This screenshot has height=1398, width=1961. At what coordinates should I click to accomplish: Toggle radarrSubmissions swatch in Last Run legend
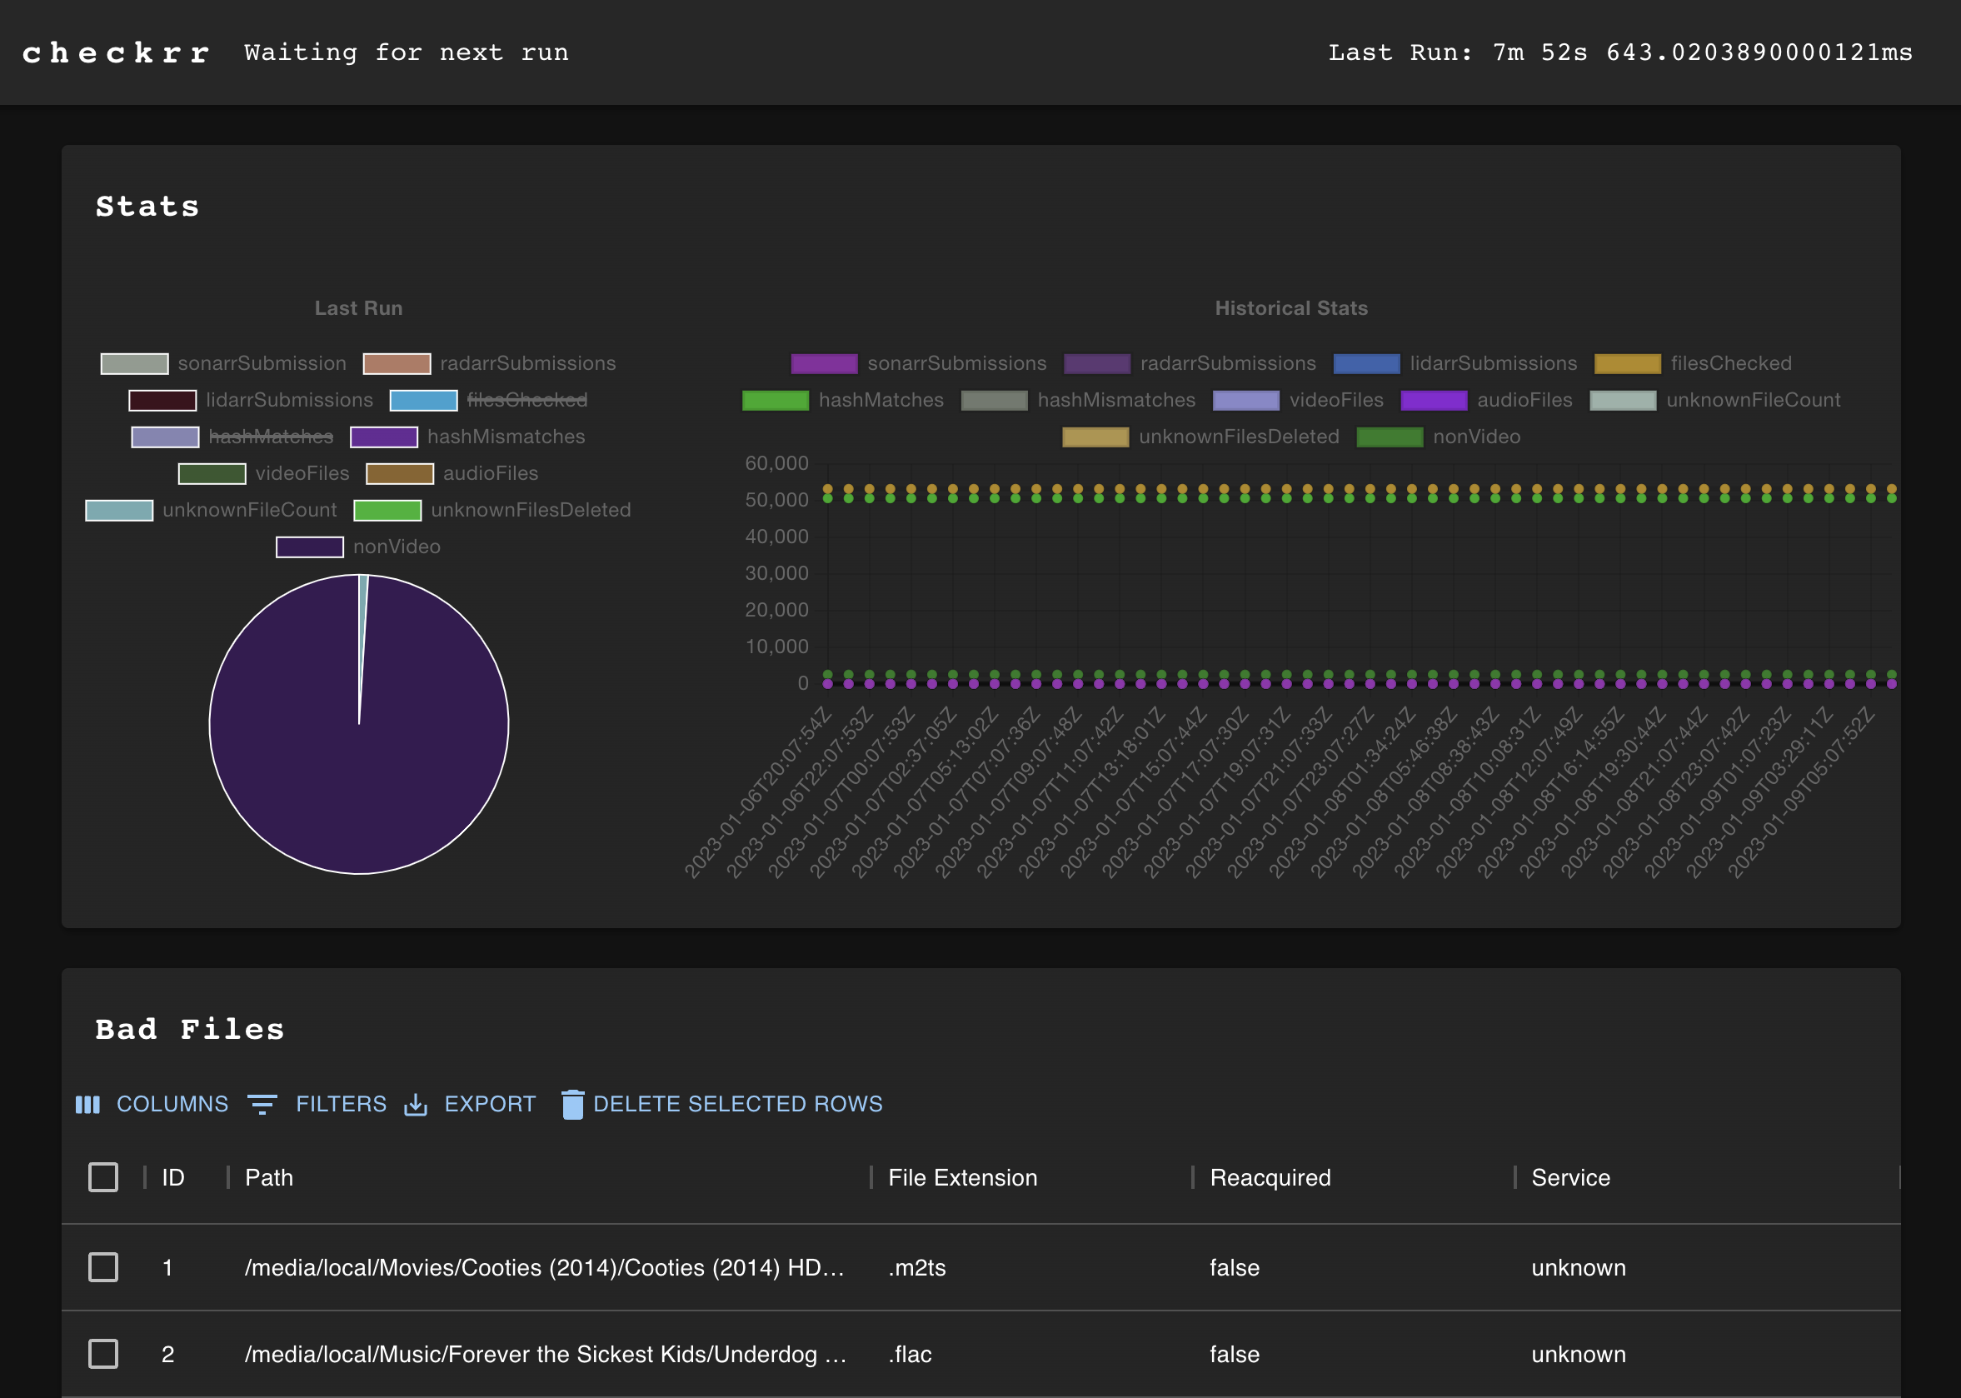pyautogui.click(x=397, y=363)
